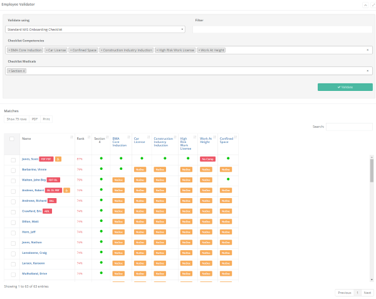Click orange icon badge beside Andrews, Robert

coord(66,191)
